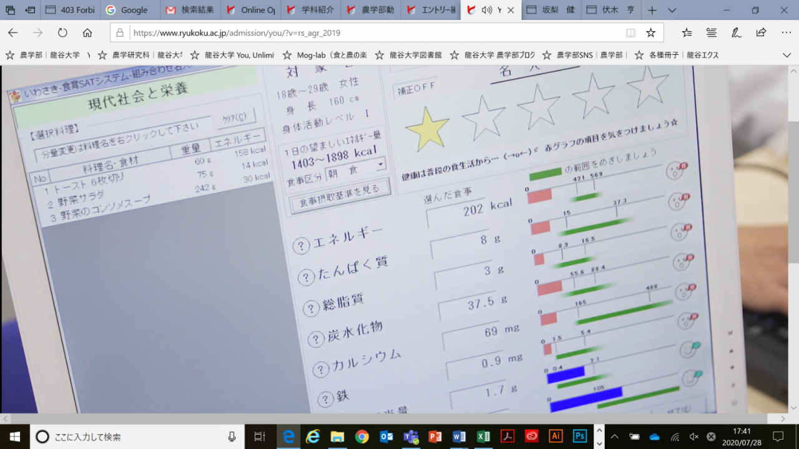
Task: Open favorite Mog-lab（食と農の楽
Action: point(325,55)
